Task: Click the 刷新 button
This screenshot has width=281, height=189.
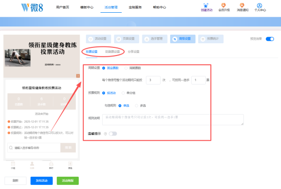Action: 15,180
